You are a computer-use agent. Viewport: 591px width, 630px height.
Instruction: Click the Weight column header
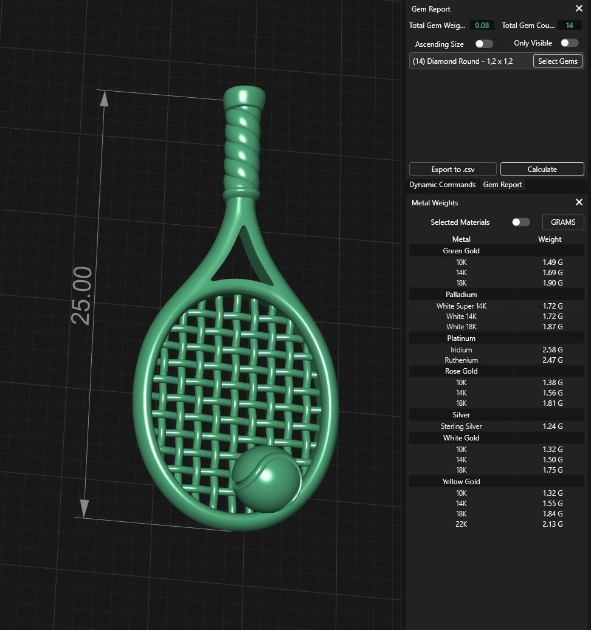pyautogui.click(x=550, y=239)
